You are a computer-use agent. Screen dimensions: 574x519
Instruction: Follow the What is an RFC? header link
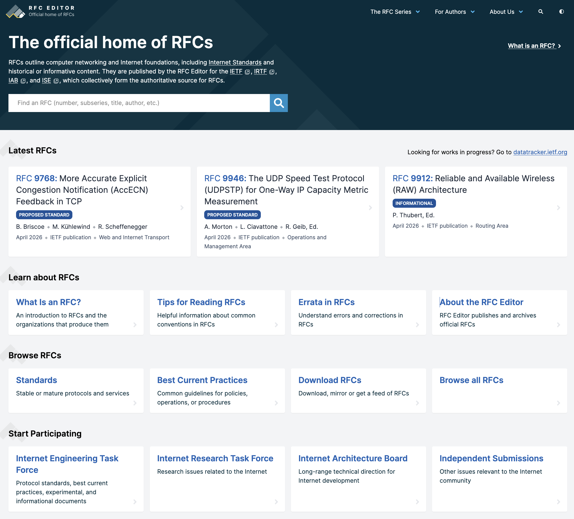point(531,46)
